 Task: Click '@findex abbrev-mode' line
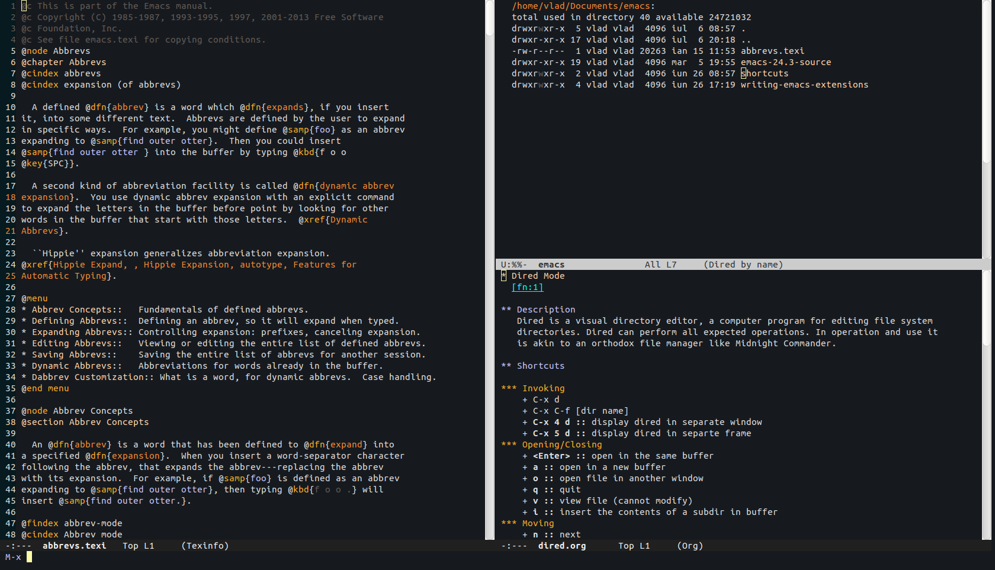72,523
